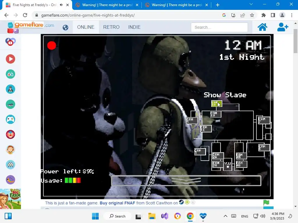Go back to previous page
The height and width of the screenshot is (223, 298).
click(x=6, y=15)
